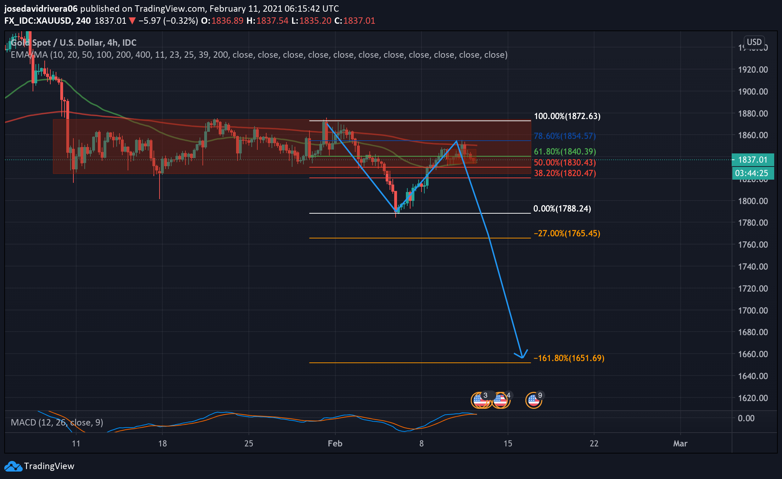Click the 1680.00 price axis label
782x479 pixels.
coord(753,332)
